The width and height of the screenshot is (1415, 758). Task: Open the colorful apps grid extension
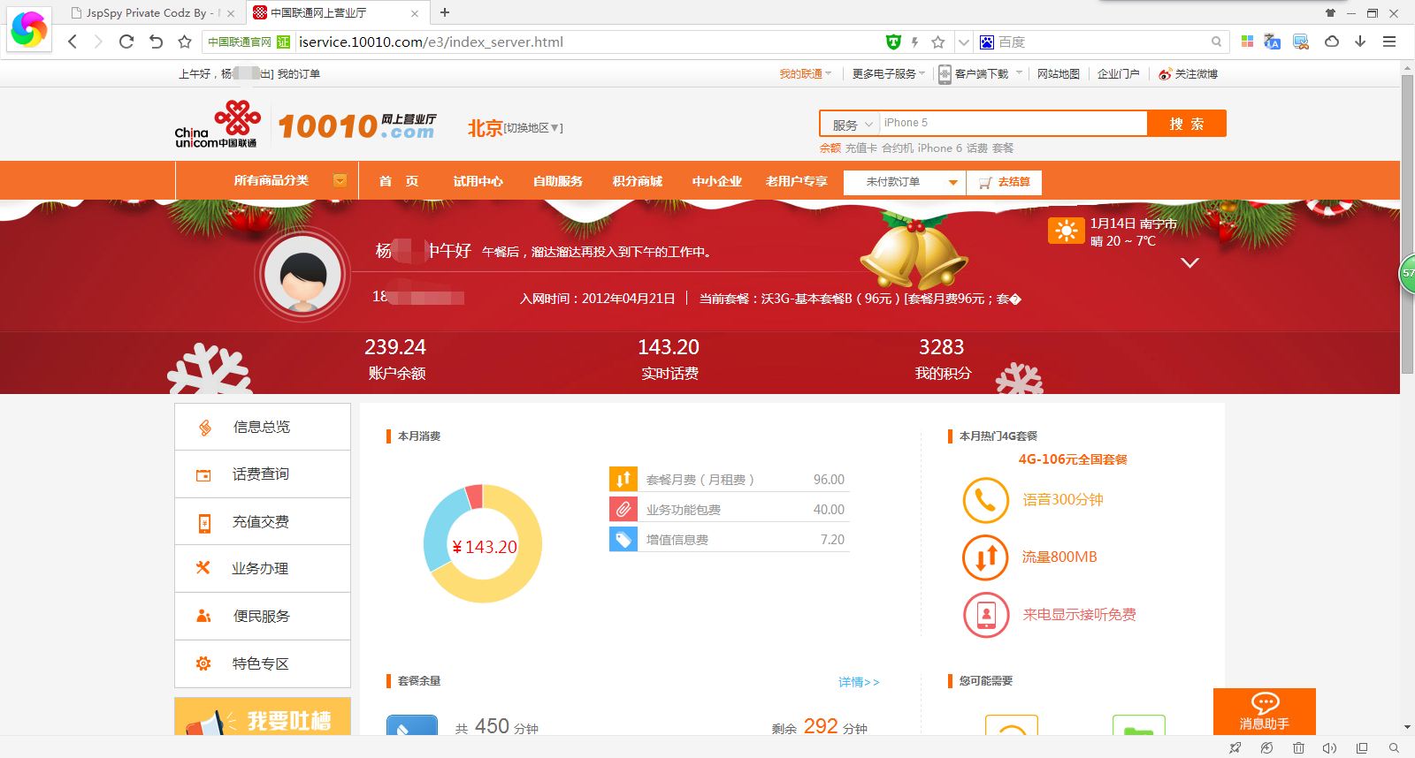(1247, 42)
